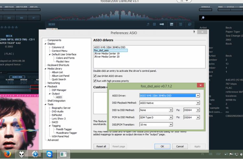Click the network icon in system tray

pos(237,154)
